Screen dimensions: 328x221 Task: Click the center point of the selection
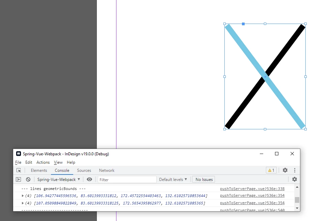pos(265,77)
